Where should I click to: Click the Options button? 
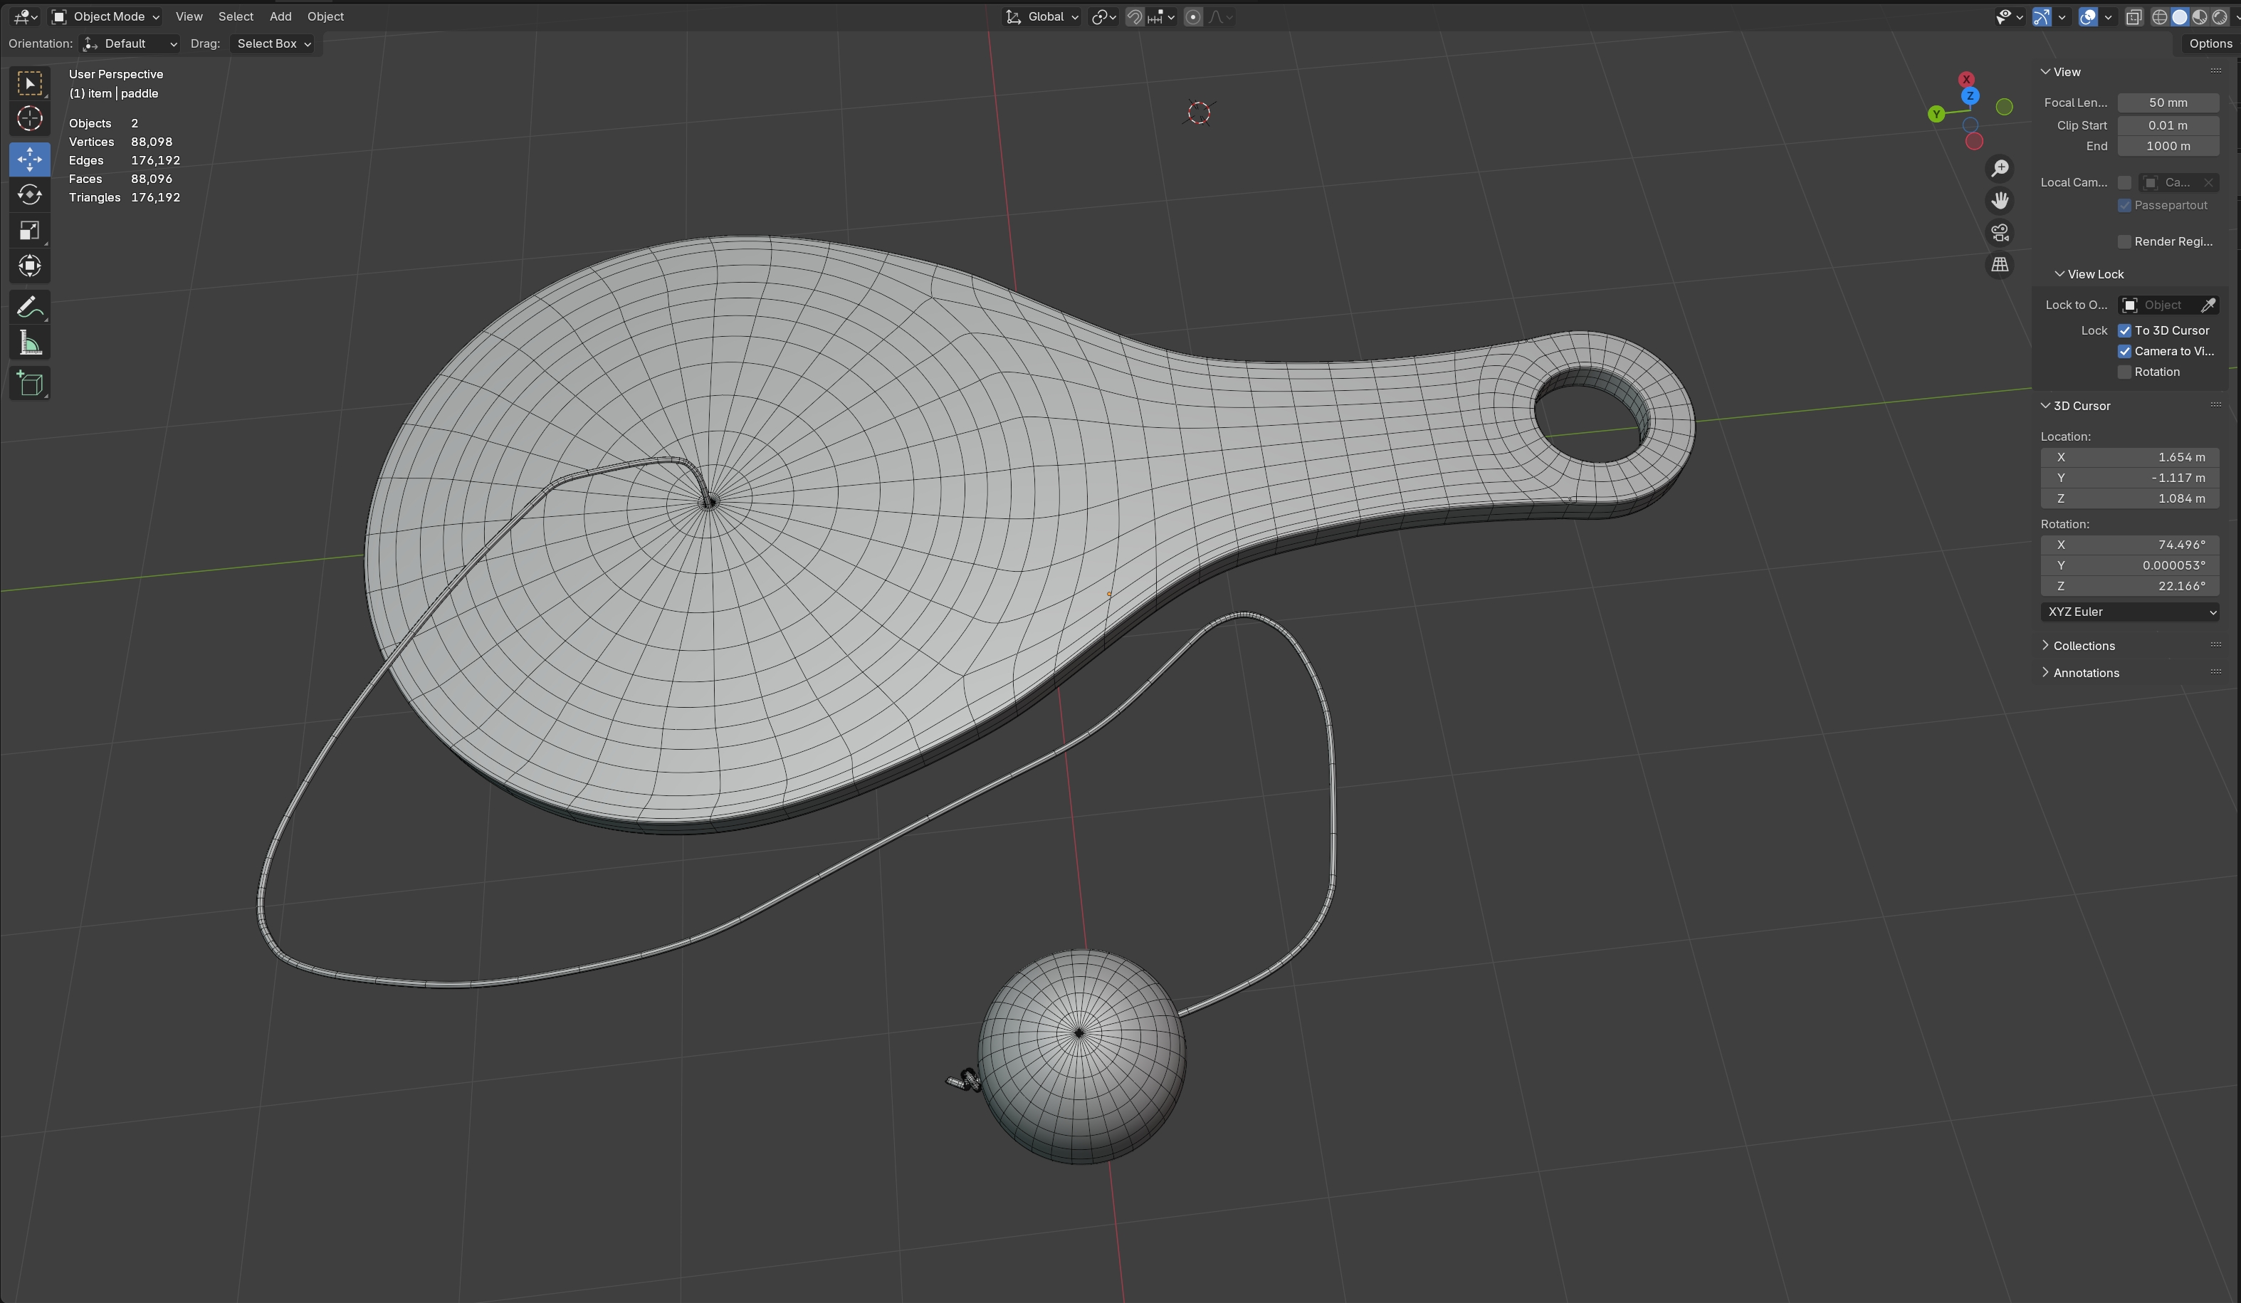2210,43
